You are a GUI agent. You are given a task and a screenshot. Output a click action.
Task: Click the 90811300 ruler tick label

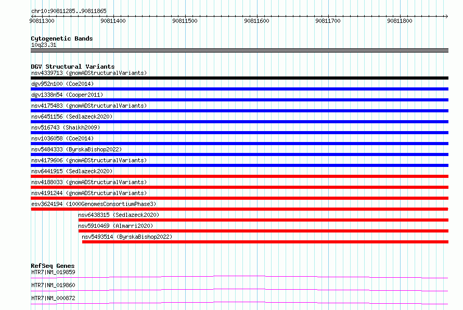42,21
